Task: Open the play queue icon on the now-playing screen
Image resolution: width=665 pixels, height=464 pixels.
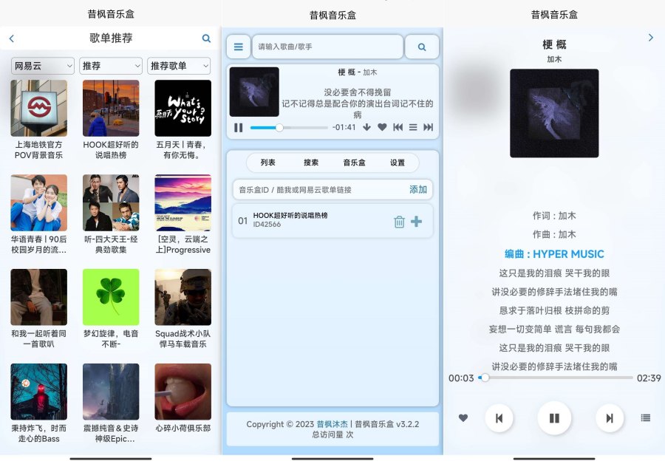Action: [646, 418]
